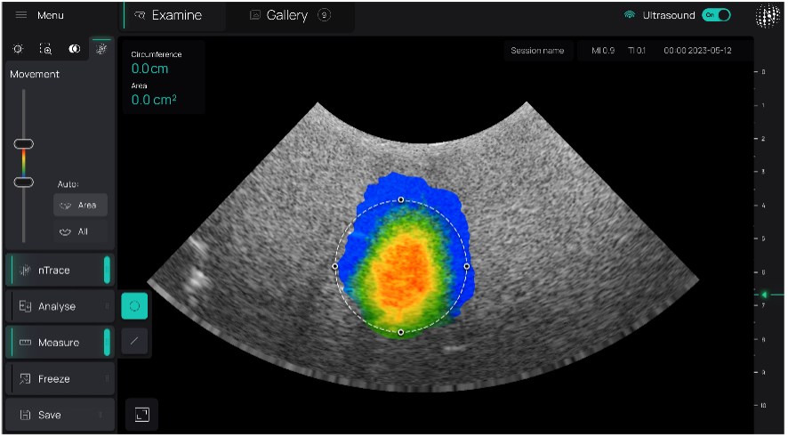Select the brightness settings icon

coord(19,49)
